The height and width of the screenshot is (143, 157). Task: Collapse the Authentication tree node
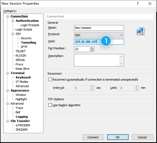[13, 21]
